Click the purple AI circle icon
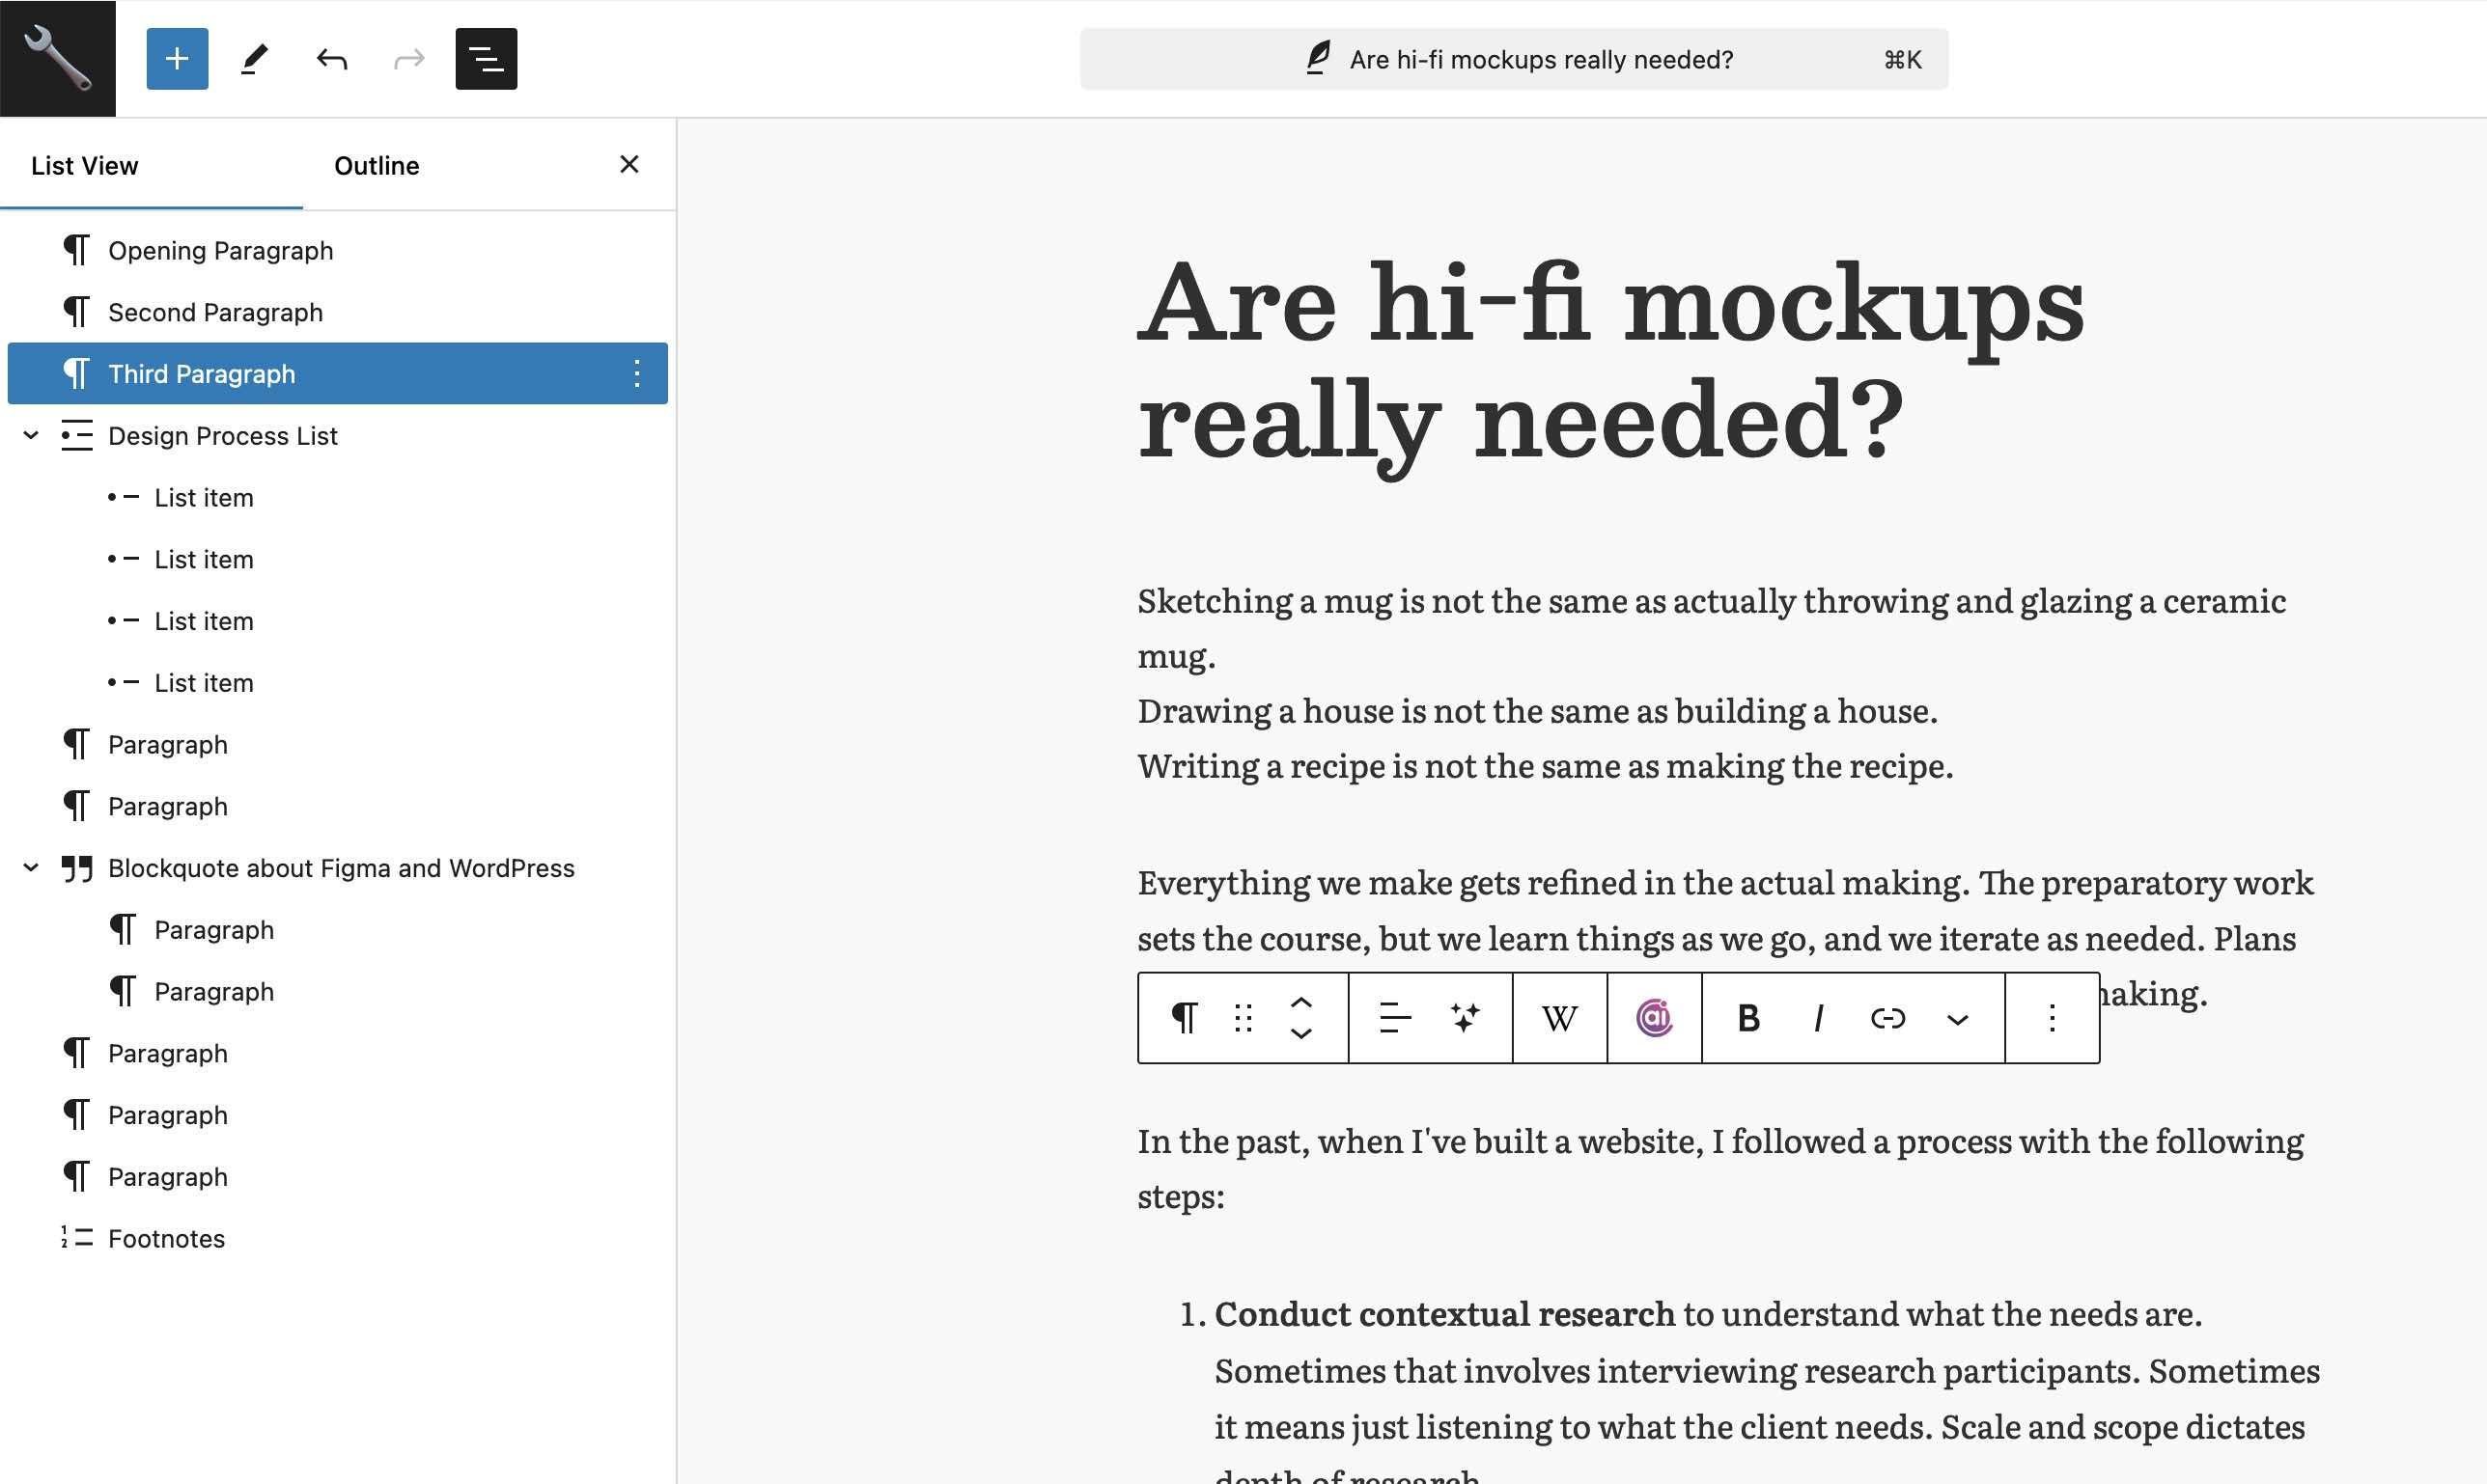The image size is (2487, 1484). coord(1654,1018)
